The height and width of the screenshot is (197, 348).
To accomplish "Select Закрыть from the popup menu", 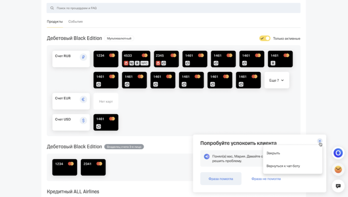I will pyautogui.click(x=273, y=153).
